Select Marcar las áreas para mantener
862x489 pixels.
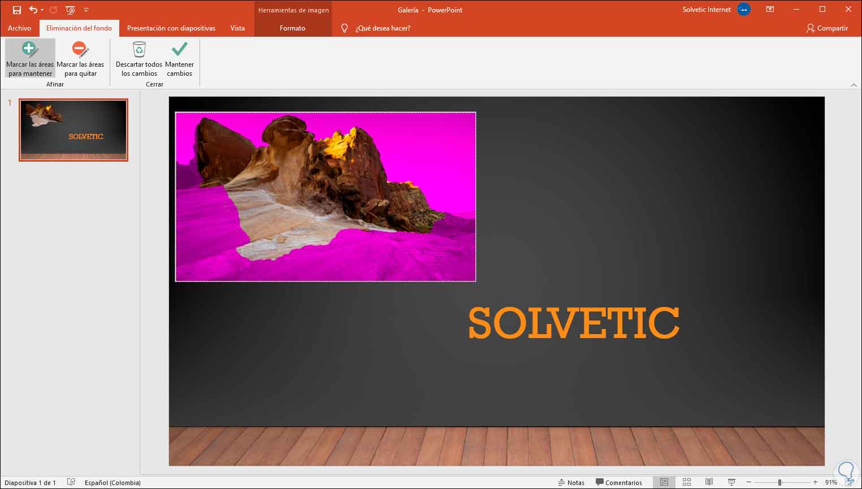coord(30,58)
